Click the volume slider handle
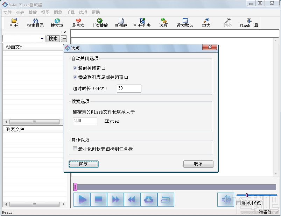 coord(247,195)
